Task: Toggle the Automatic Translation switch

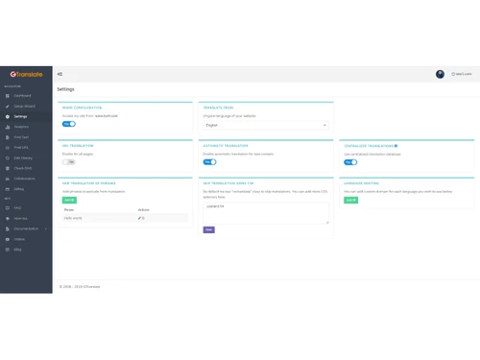Action: coord(209,162)
